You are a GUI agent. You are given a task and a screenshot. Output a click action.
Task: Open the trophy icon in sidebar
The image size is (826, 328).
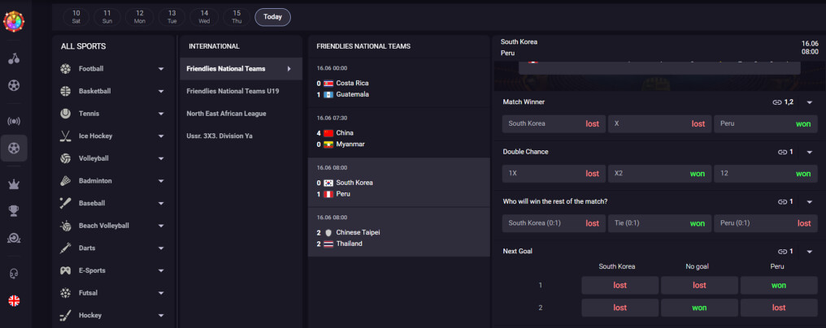point(14,211)
